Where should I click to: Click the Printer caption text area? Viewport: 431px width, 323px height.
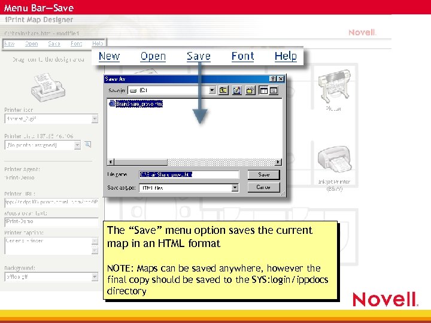(48, 246)
